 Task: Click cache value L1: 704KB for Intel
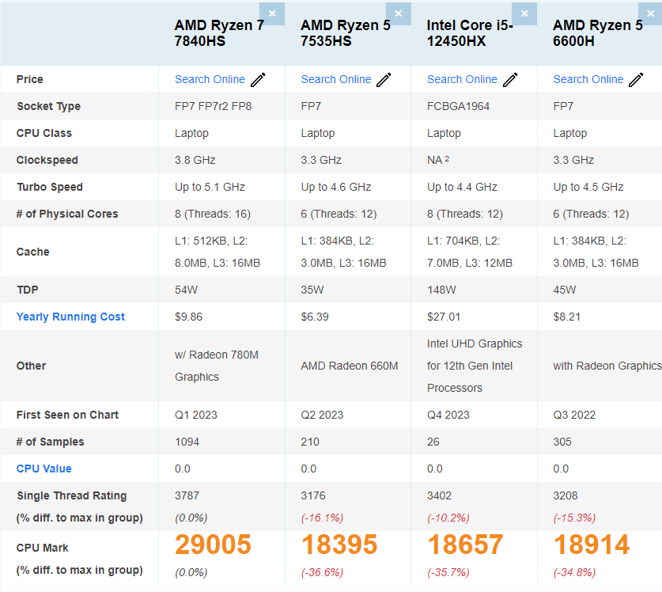tap(470, 252)
